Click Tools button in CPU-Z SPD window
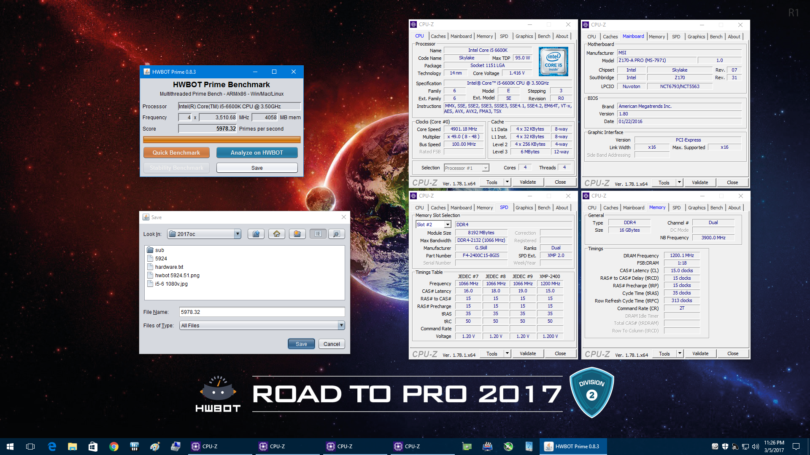Screen dimensions: 810x455 tap(492, 353)
